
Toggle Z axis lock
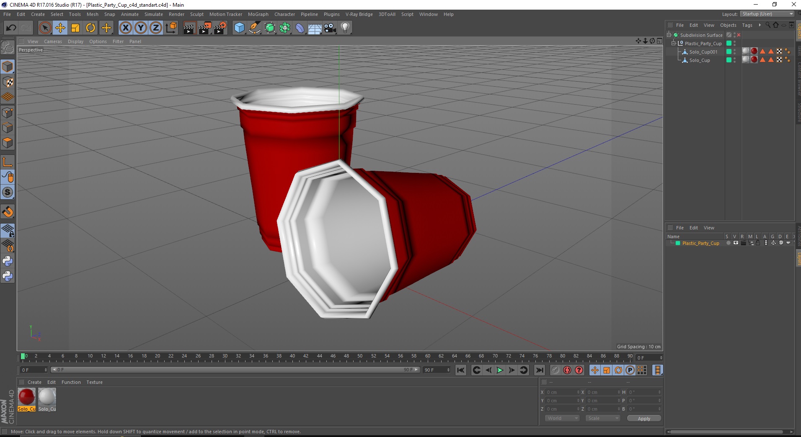coord(156,28)
